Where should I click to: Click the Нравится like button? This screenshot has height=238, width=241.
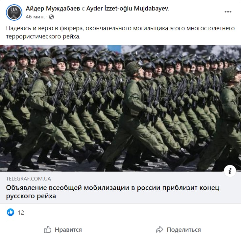point(63,229)
